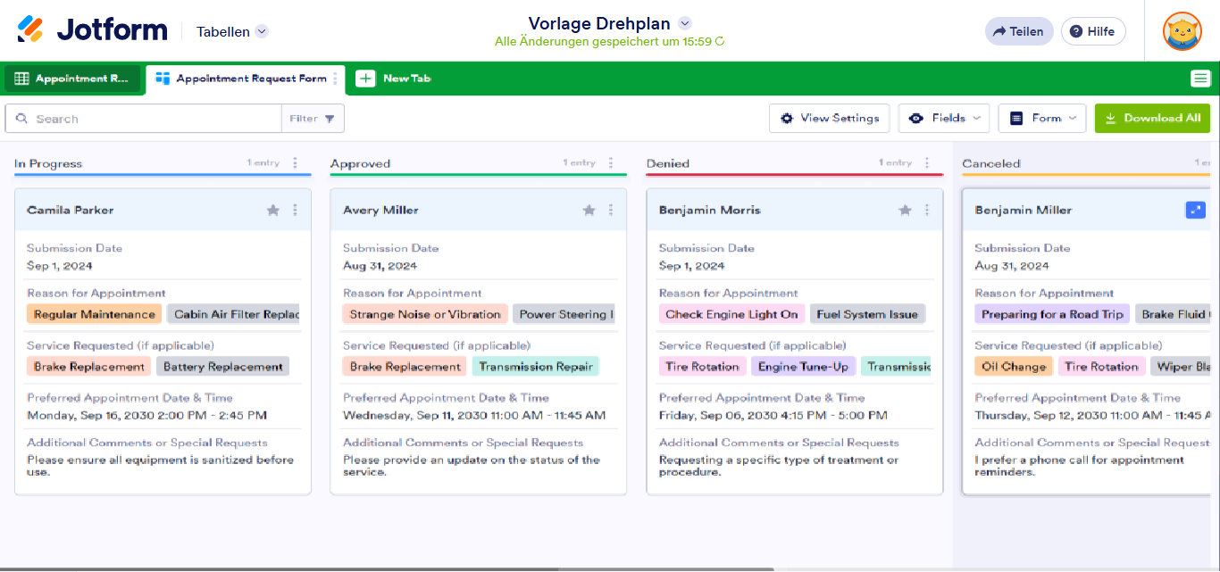Screen dimensions: 1220x572
Task: Open Denied column options menu
Action: pyautogui.click(x=927, y=163)
